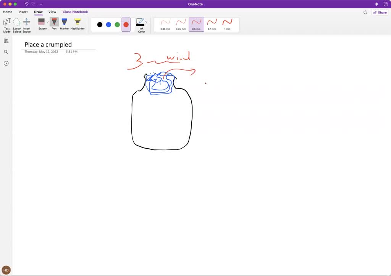
Task: Click the Share button
Action: point(380,12)
